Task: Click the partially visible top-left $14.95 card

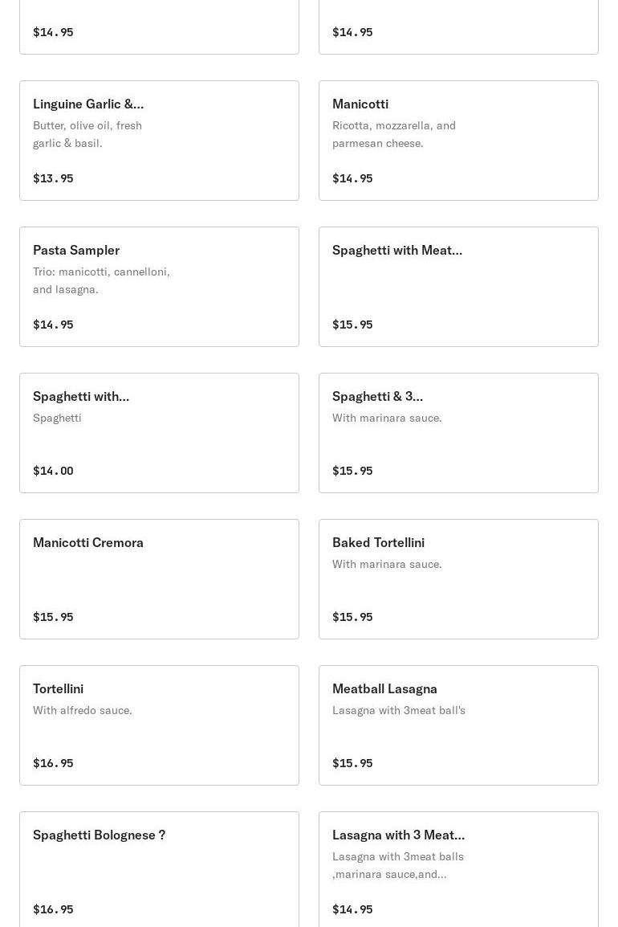Action: click(159, 27)
